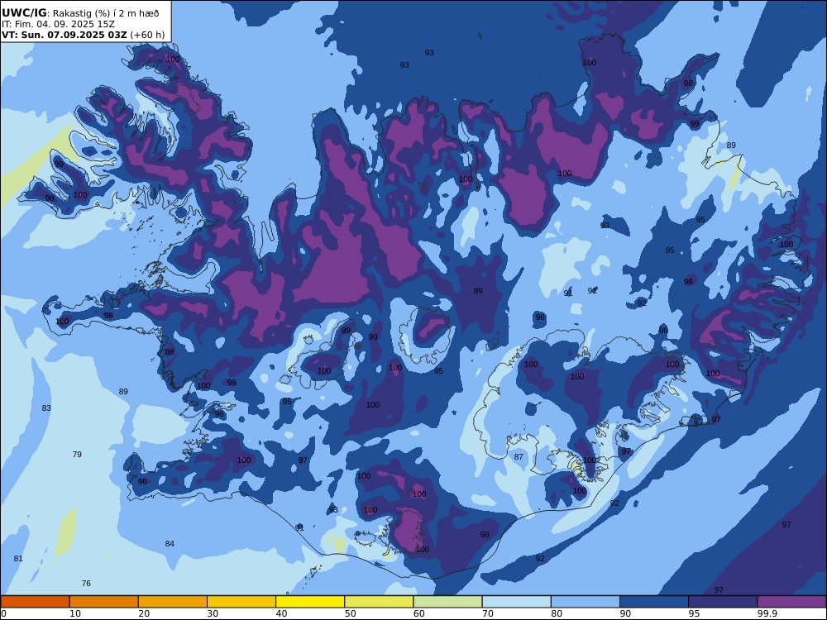The height and width of the screenshot is (620, 827).
Task: Click the bright yellow 40–50 legend swatch
Action: point(310,602)
